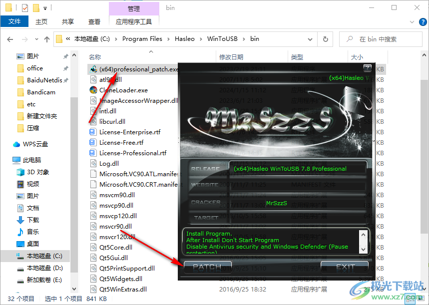Image resolution: width=429 pixels, height=305 pixels.
Task: Open the 查看 ribbon tab
Action: 94,21
